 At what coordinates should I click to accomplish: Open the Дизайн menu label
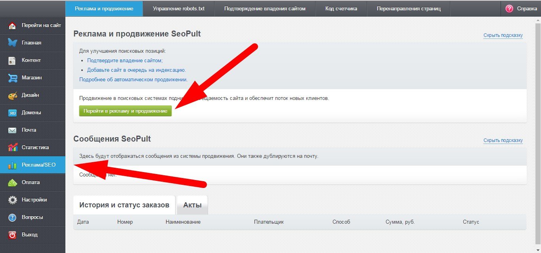click(30, 95)
